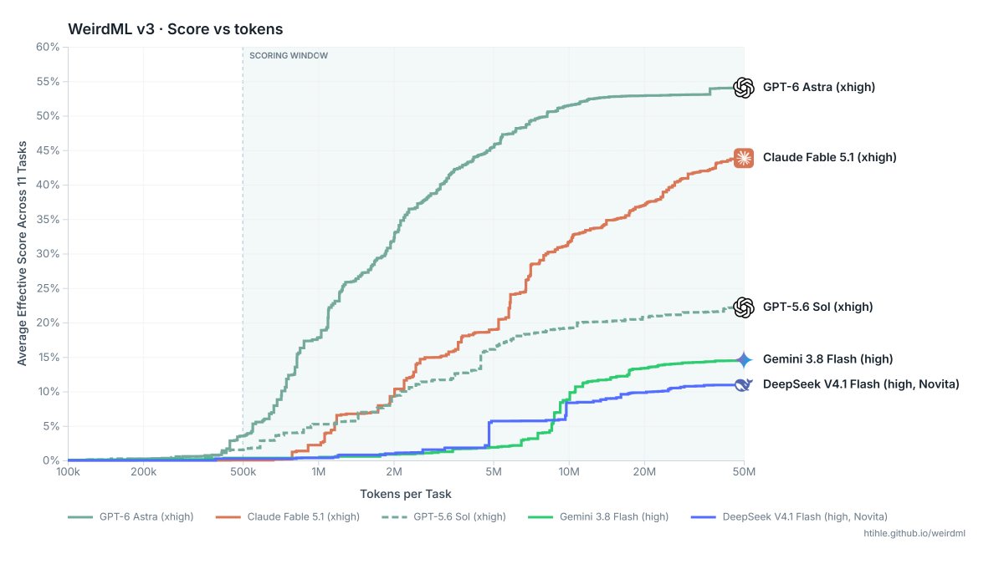Viewport: 1004px width, 564px height.
Task: Click the Gemini 3.8 Flash star icon
Action: 744,359
